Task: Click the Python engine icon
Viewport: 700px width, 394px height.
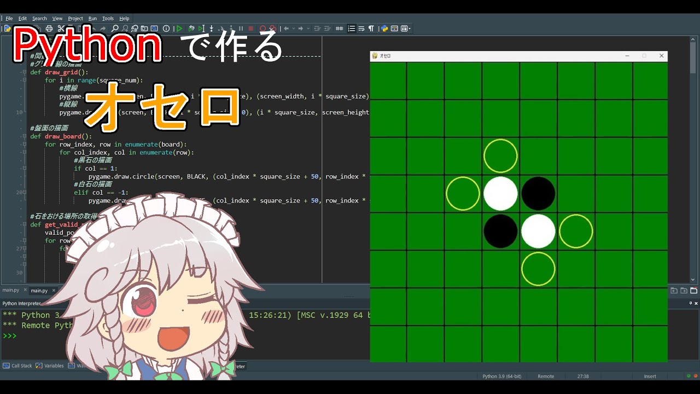Action: (x=384, y=28)
